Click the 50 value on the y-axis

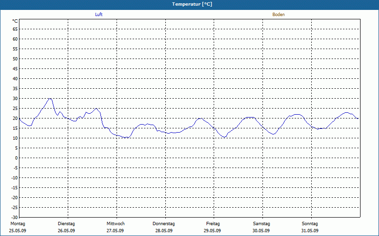tap(15, 59)
